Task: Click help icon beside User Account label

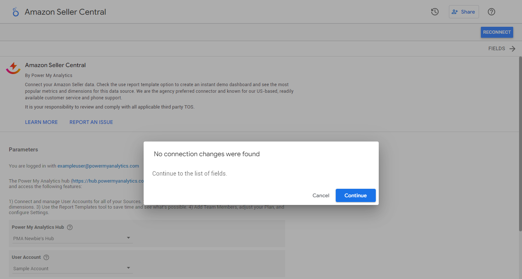Action: (x=46, y=257)
